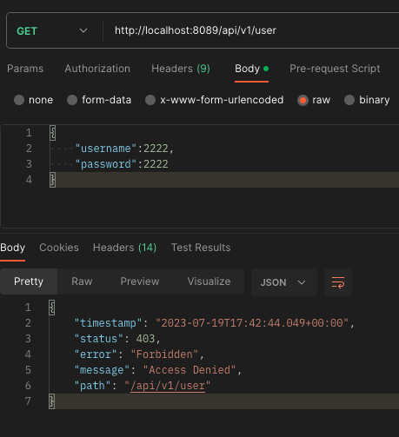Viewport: 399px width, 437px height.
Task: Click the closing brace on request line 4
Action: [x=52, y=180]
